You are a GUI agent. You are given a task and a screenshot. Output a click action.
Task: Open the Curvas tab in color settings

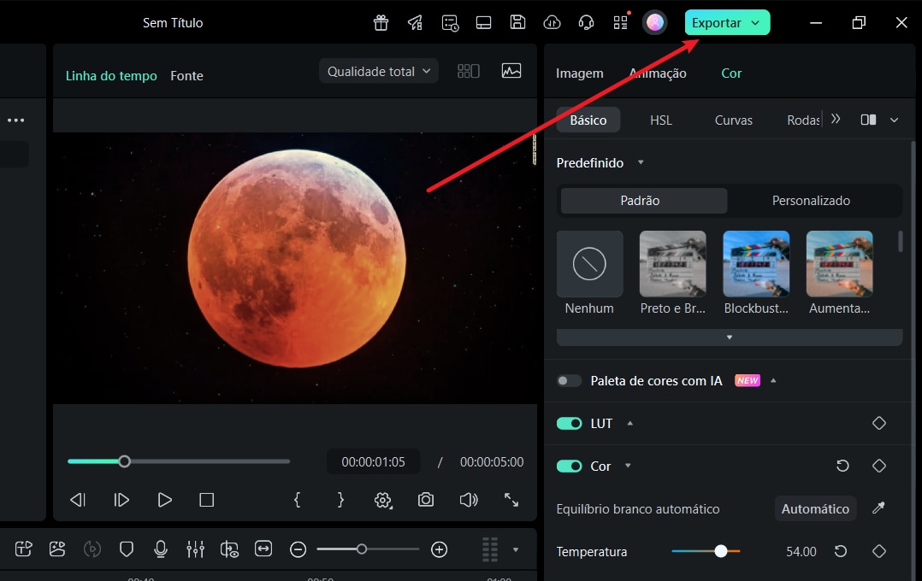pyautogui.click(x=732, y=120)
